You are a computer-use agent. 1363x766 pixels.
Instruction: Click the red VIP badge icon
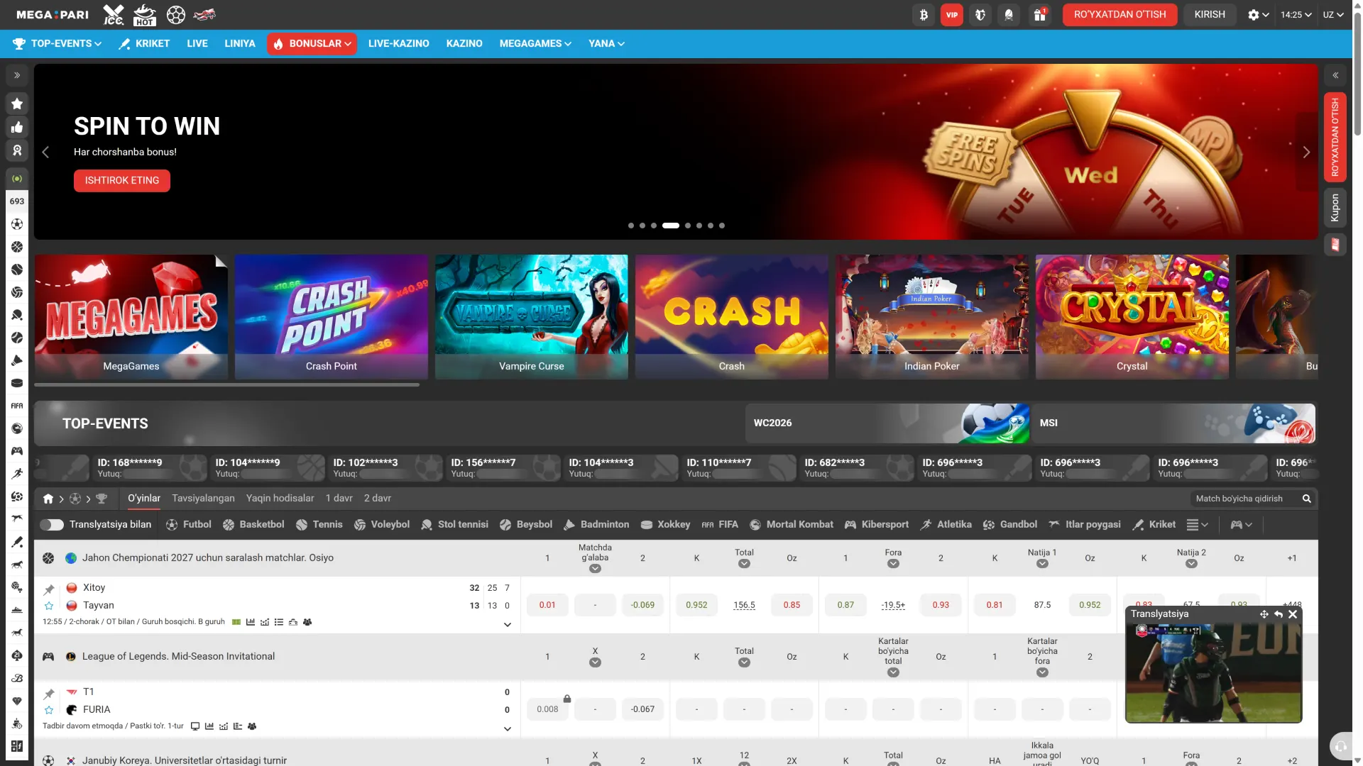952,15
